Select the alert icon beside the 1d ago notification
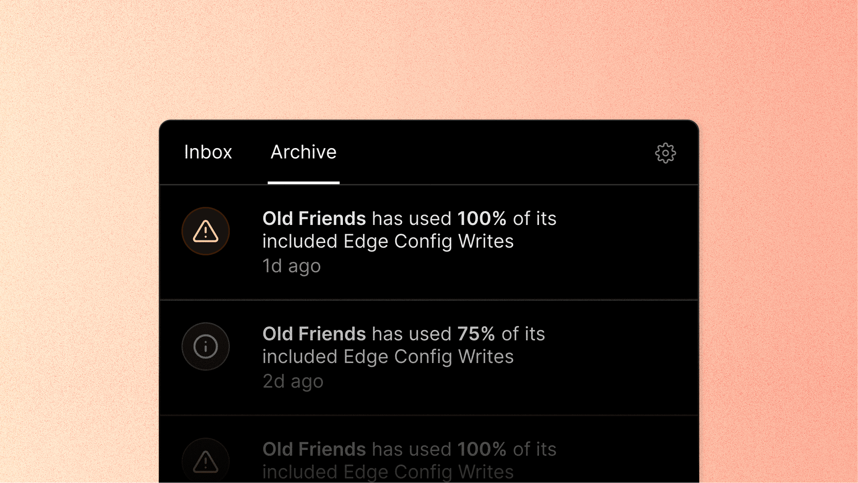 [x=206, y=231]
